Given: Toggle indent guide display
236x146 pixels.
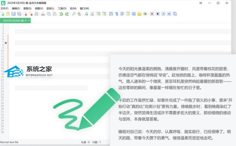Looking at the screenshot, I should point(122,14).
